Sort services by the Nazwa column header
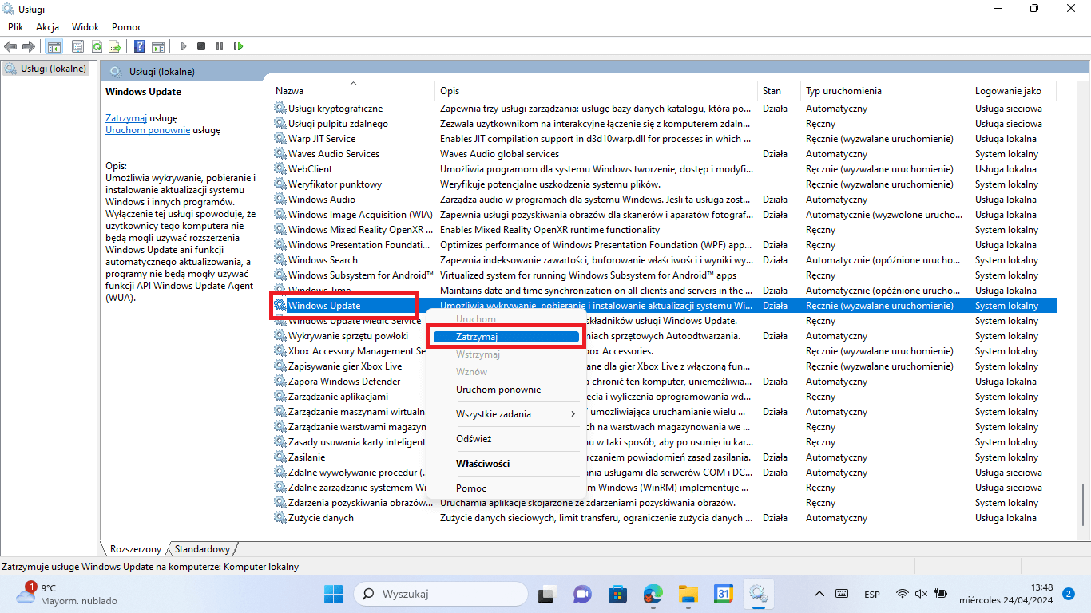This screenshot has height=613, width=1091. (x=353, y=91)
